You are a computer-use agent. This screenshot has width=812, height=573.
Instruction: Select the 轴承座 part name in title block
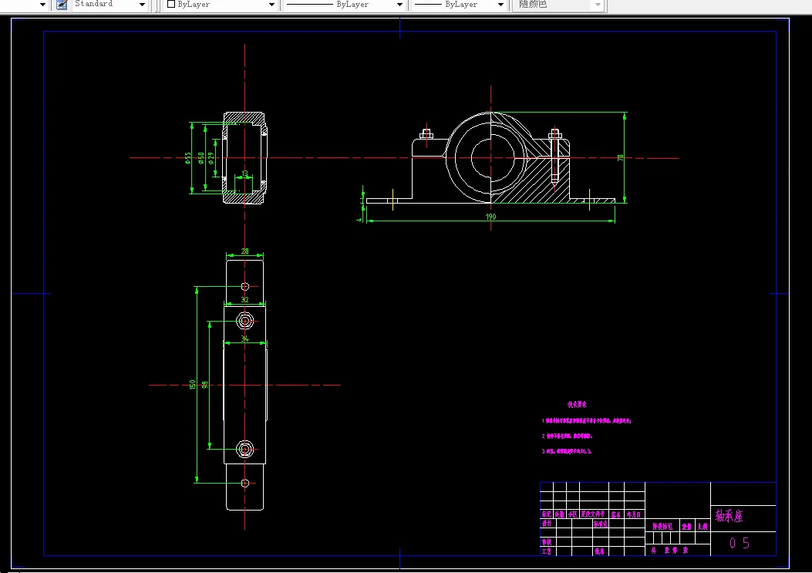729,516
